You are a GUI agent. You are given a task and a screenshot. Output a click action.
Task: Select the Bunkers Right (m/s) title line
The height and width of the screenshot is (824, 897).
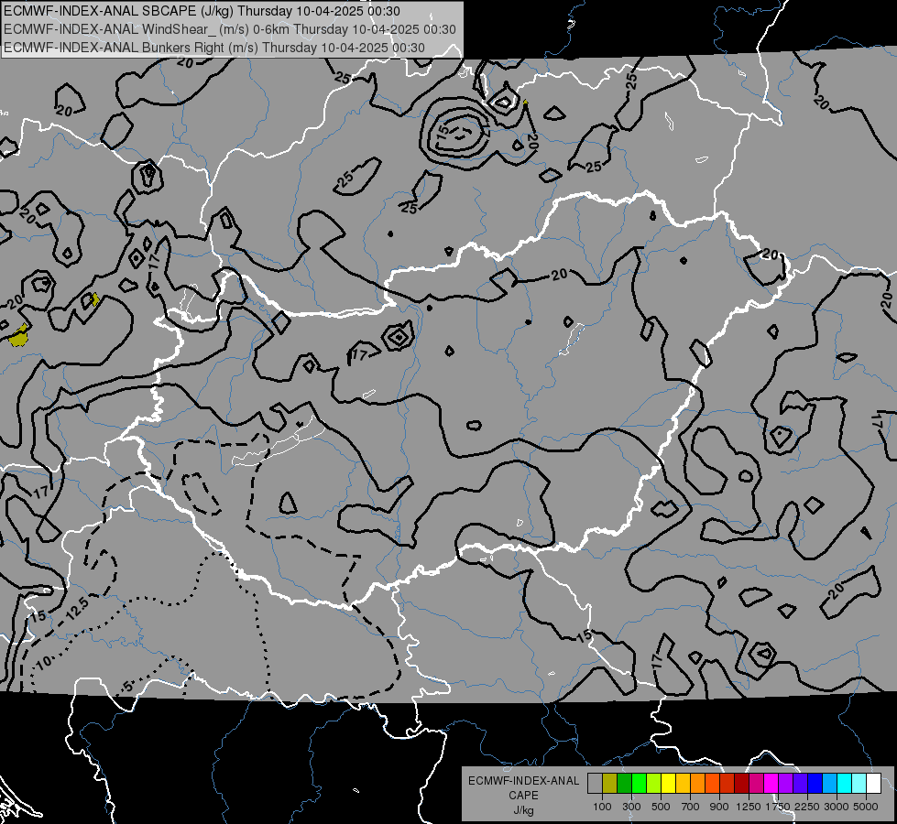pos(214,48)
